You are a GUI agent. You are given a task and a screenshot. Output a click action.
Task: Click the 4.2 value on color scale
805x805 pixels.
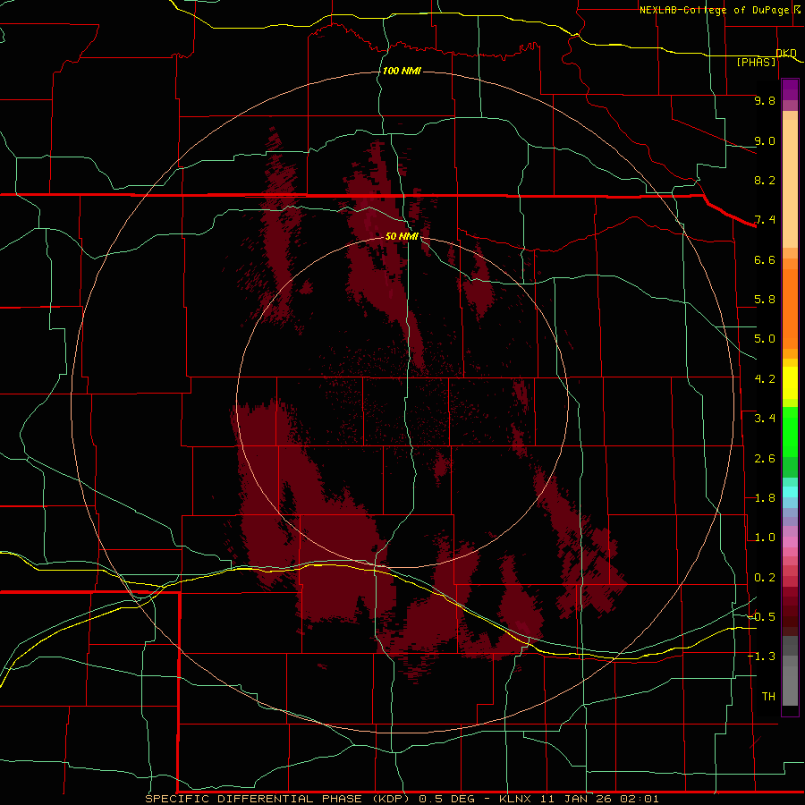point(765,379)
